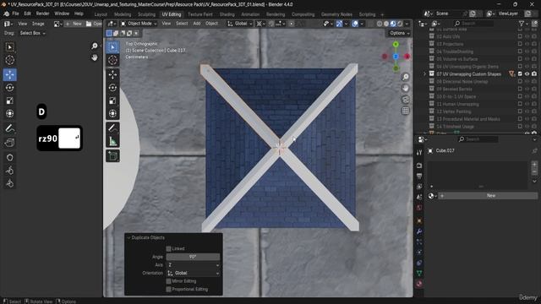Expand the 07 UV Unwrapping Custom Shapes collection
Image resolution: width=541 pixels, height=304 pixels.
(x=424, y=73)
